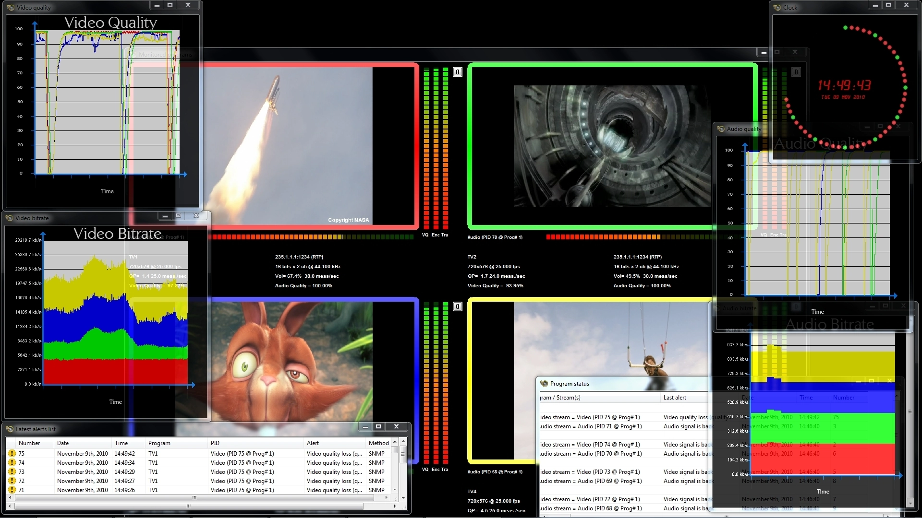The height and width of the screenshot is (518, 922).
Task: Click the Program status window title icon
Action: click(544, 384)
